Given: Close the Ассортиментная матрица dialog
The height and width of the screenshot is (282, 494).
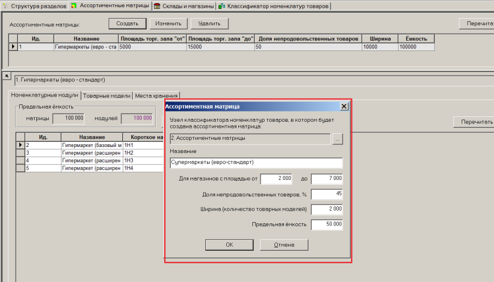Looking at the screenshot, I should click(x=344, y=106).
